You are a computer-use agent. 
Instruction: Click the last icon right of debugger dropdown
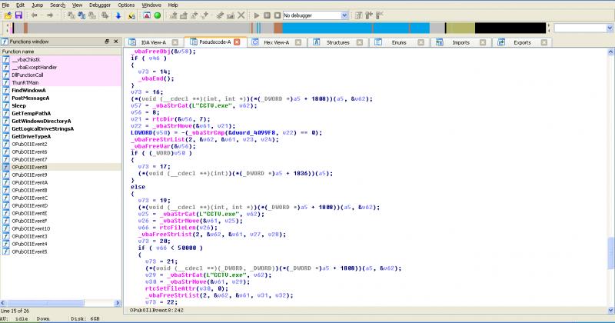tap(380, 15)
